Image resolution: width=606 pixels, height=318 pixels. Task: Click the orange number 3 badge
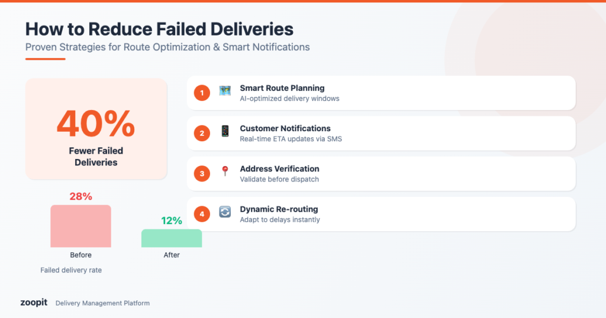pos(202,173)
